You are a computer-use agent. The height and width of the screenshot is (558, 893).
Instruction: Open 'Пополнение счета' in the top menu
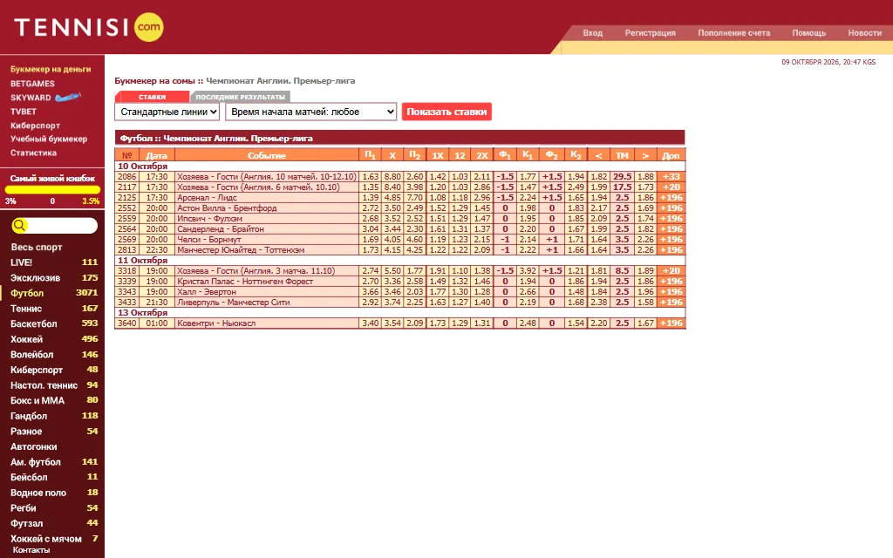pos(734,33)
